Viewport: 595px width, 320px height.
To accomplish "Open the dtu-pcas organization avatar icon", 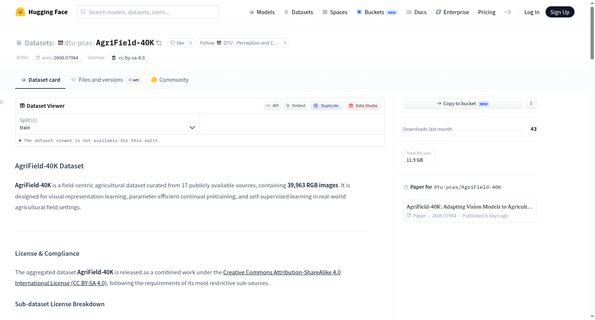I will 61,43.
